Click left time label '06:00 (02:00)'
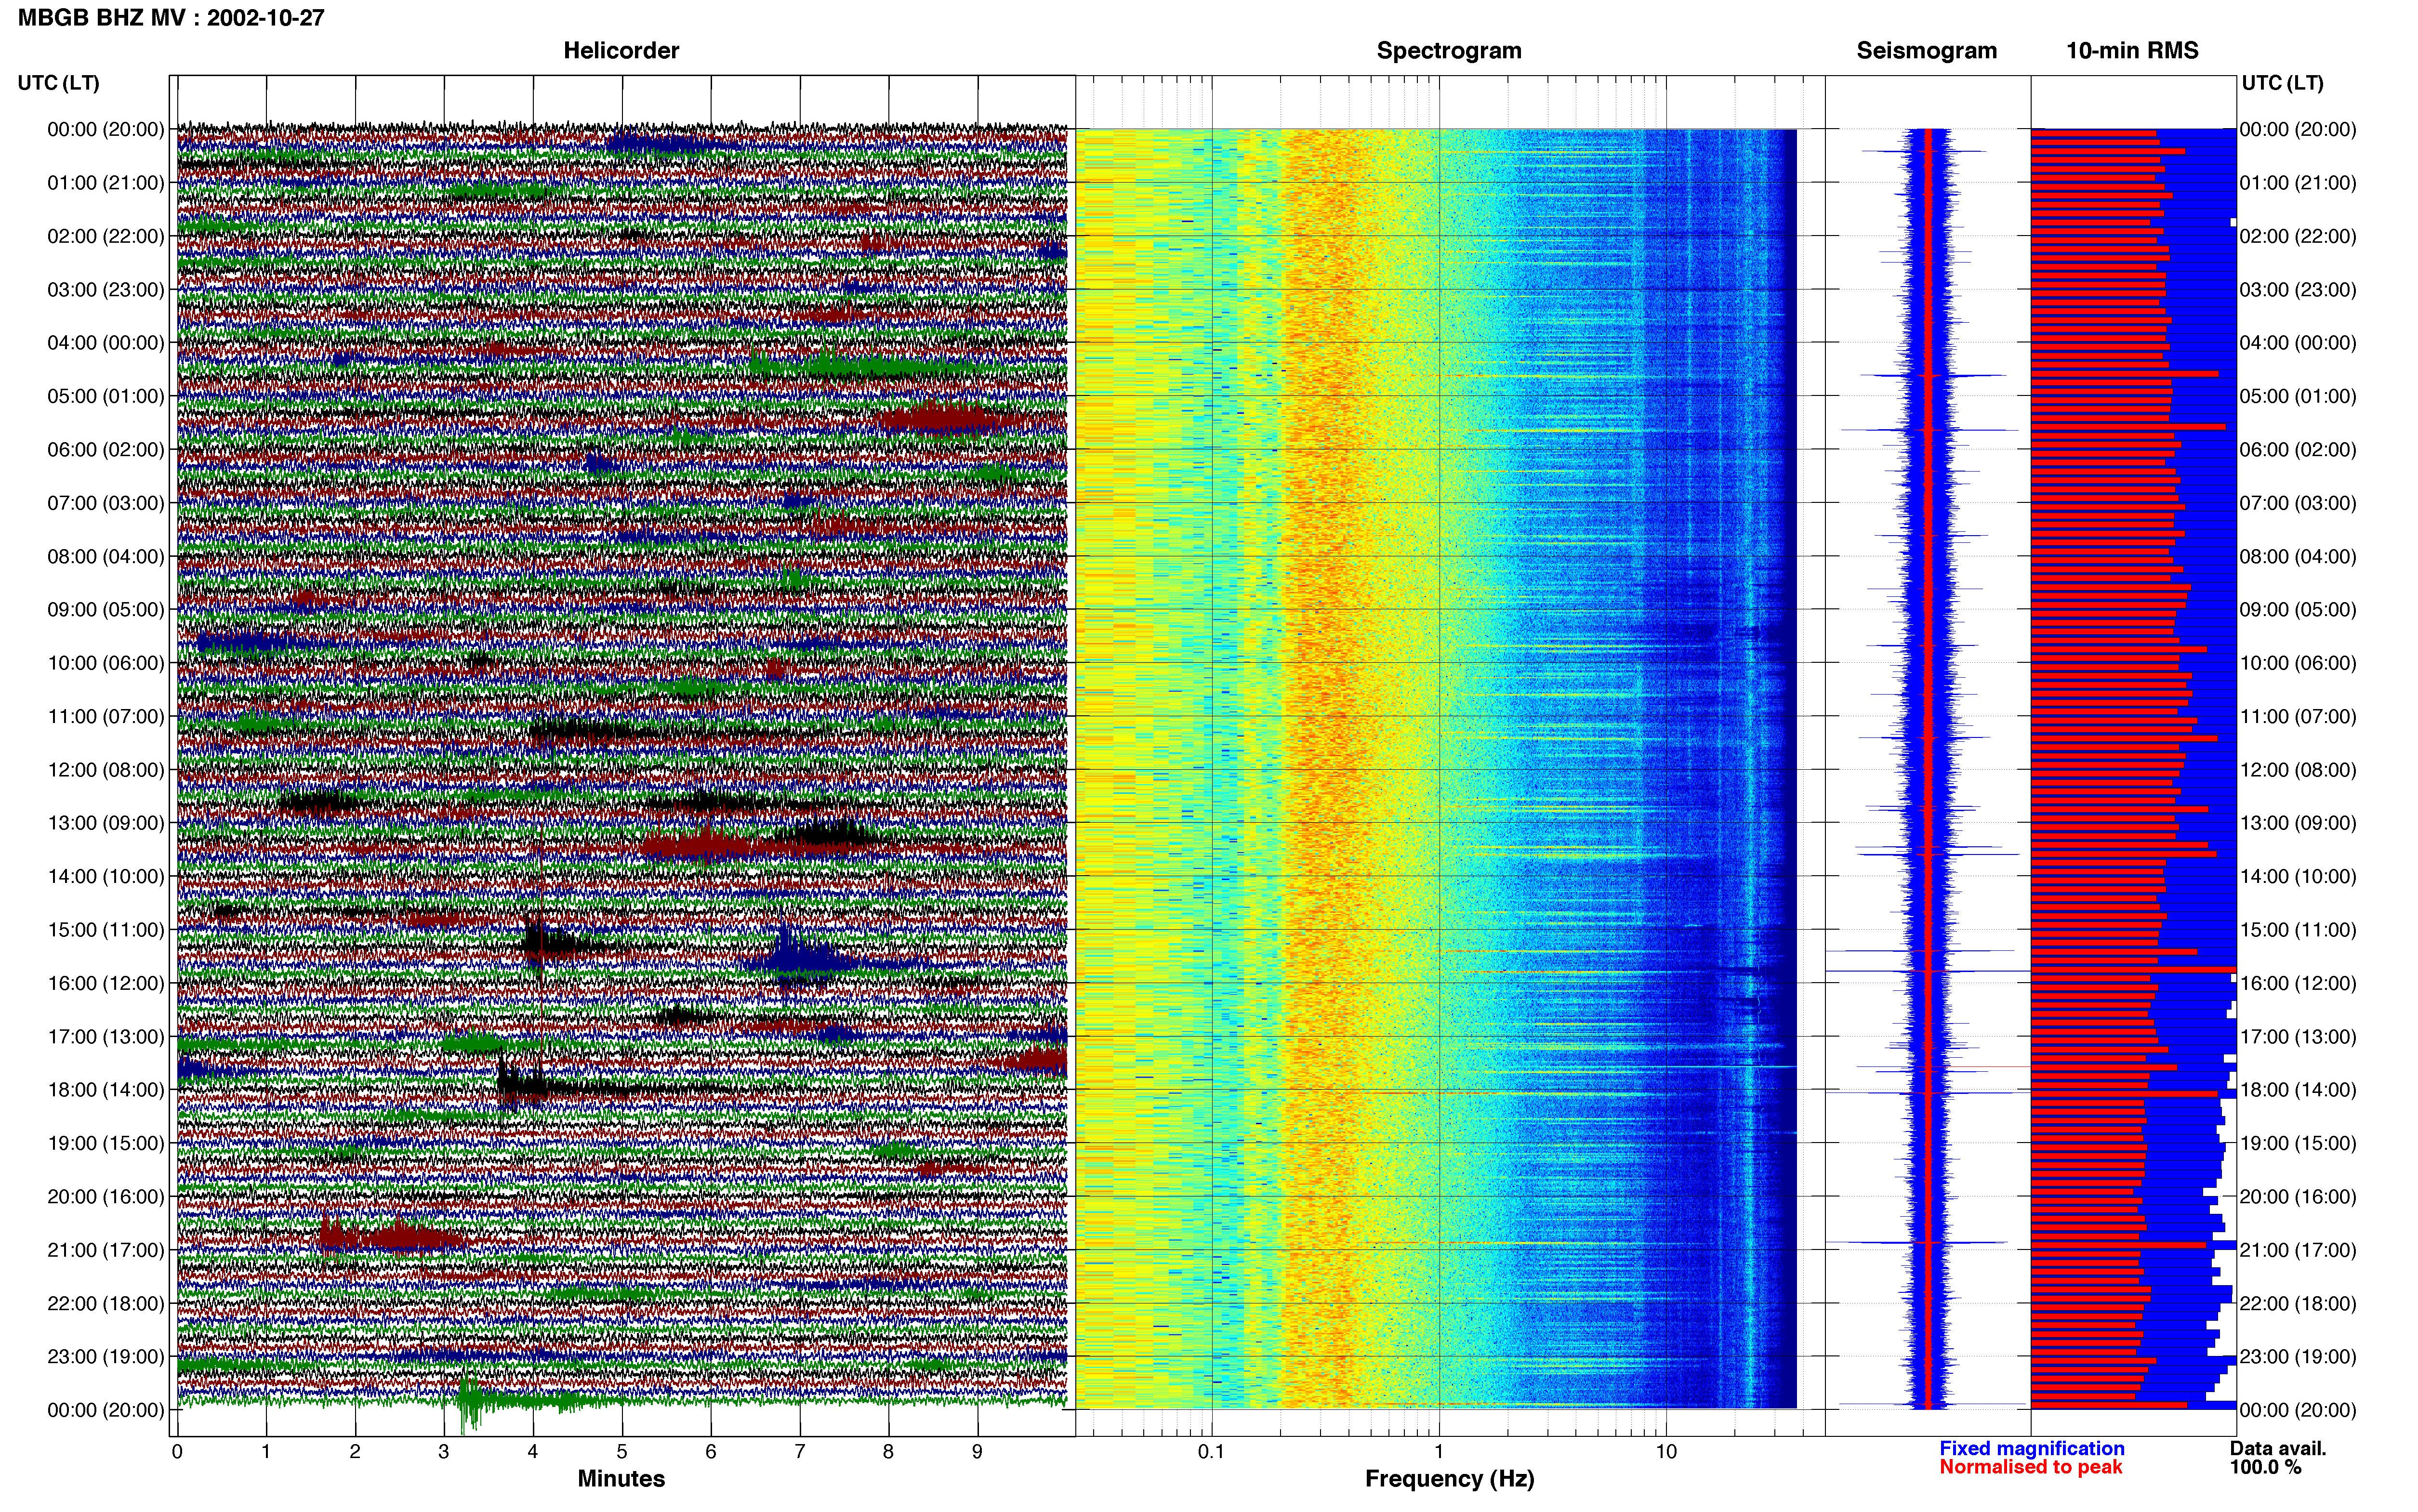Viewport: 2418px width, 1512px height. click(106, 450)
